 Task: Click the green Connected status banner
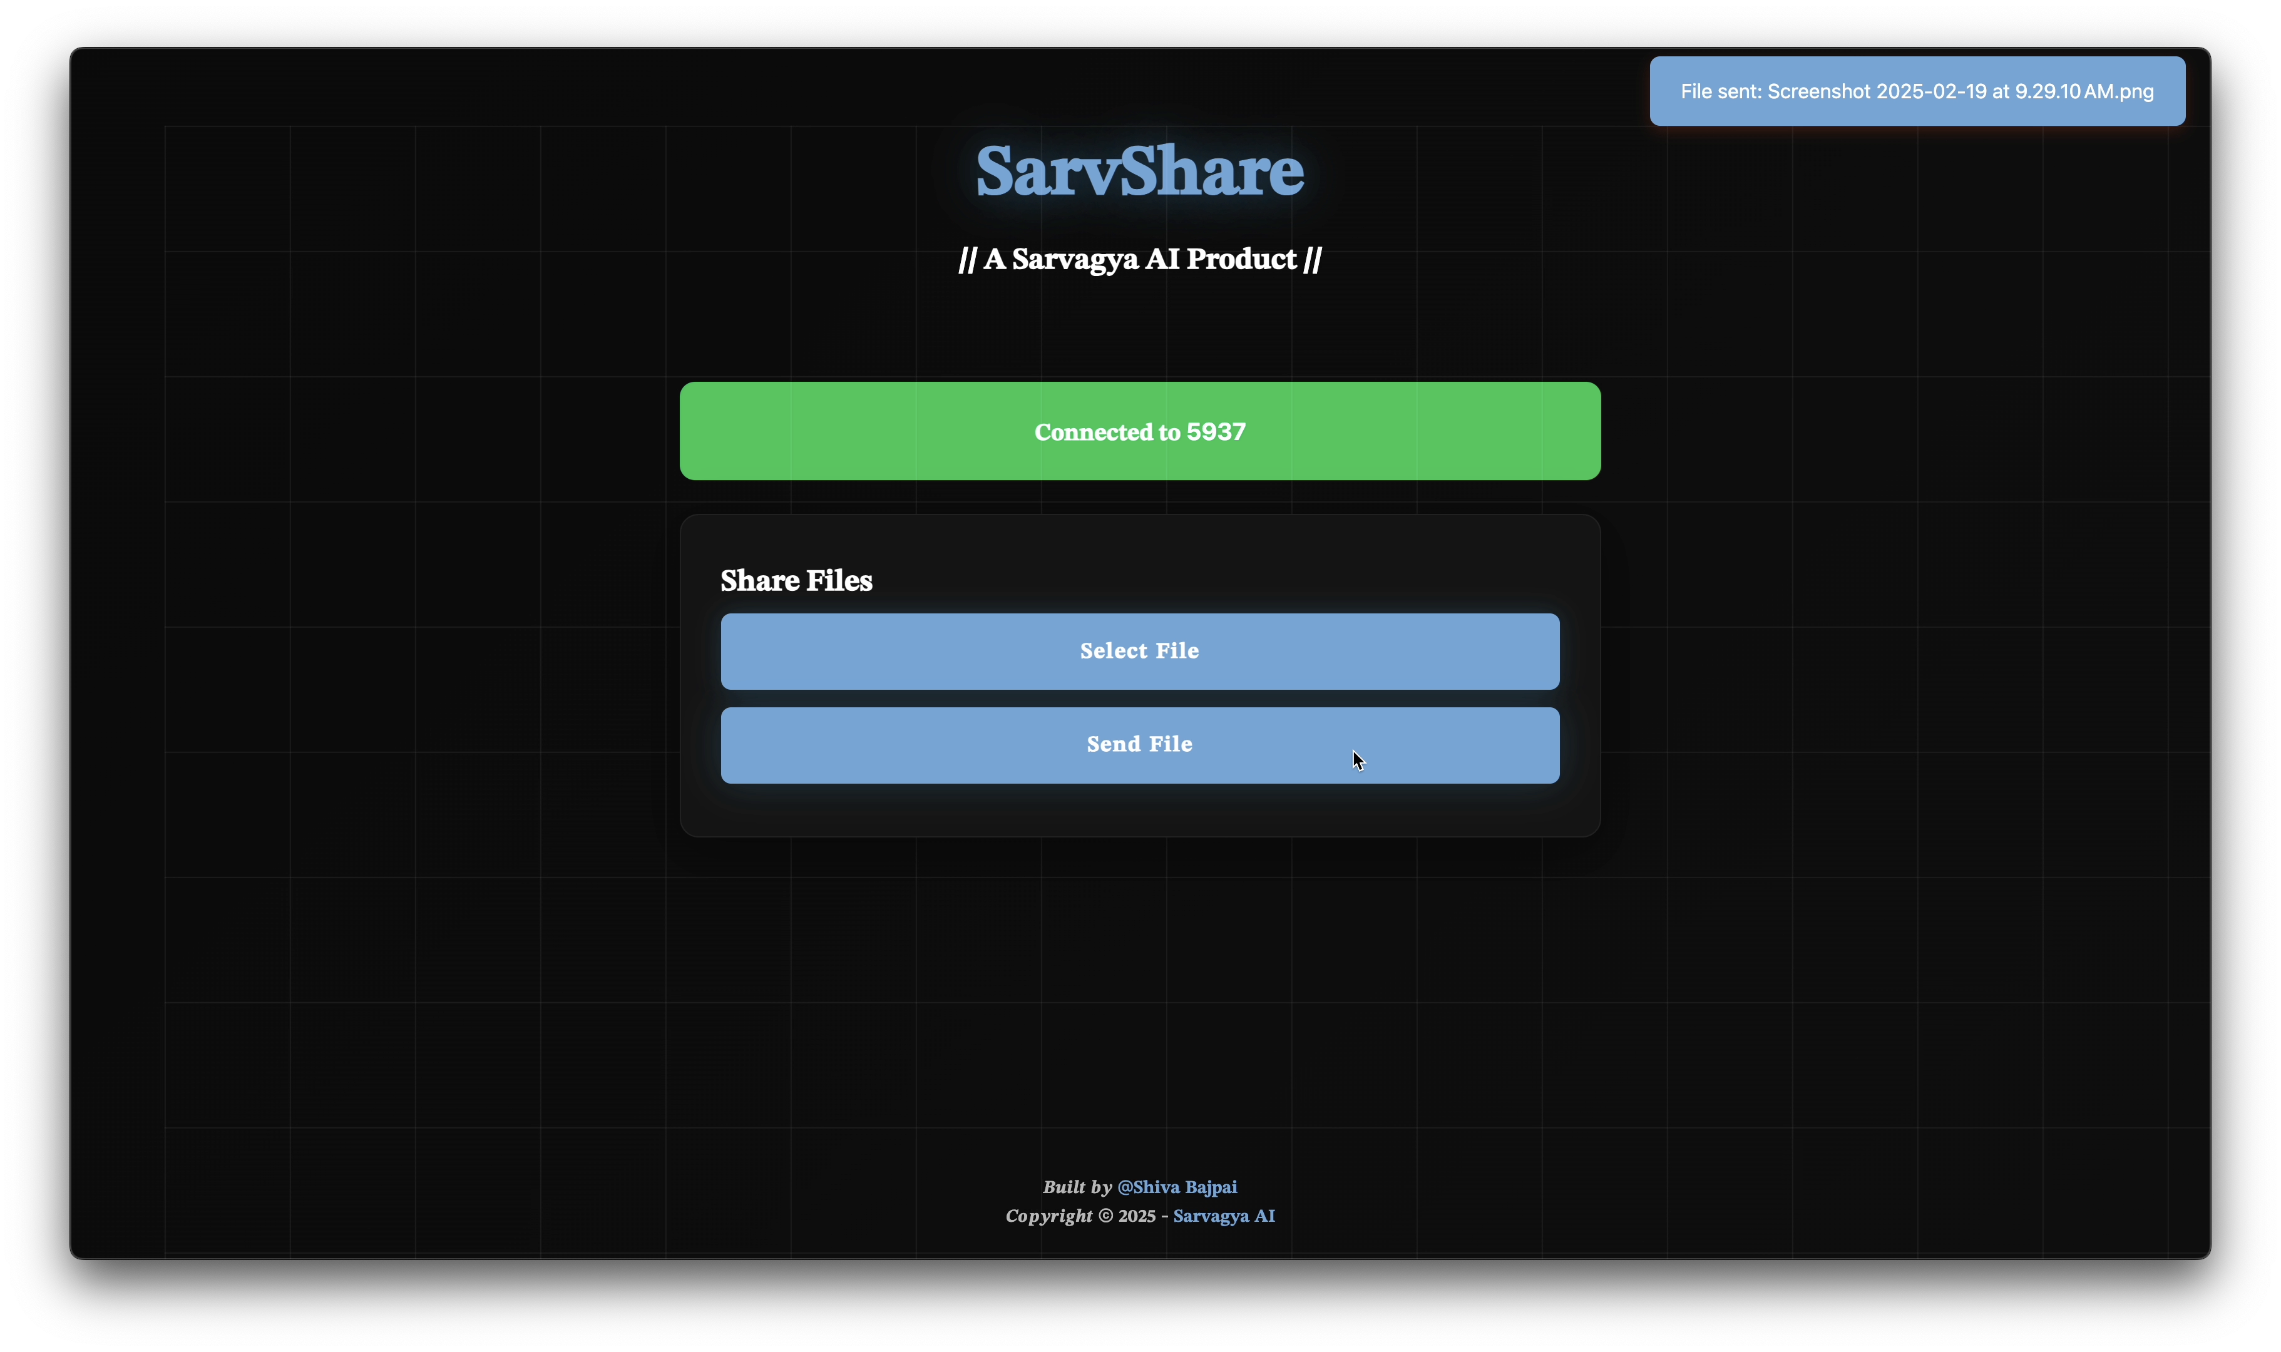(1140, 431)
